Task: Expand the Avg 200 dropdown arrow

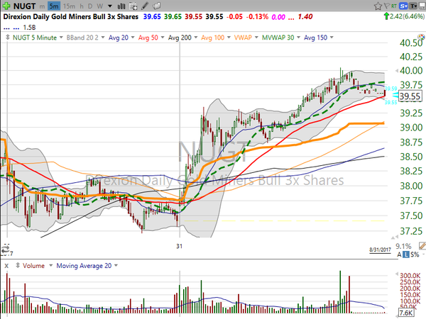Action: [x=196, y=38]
